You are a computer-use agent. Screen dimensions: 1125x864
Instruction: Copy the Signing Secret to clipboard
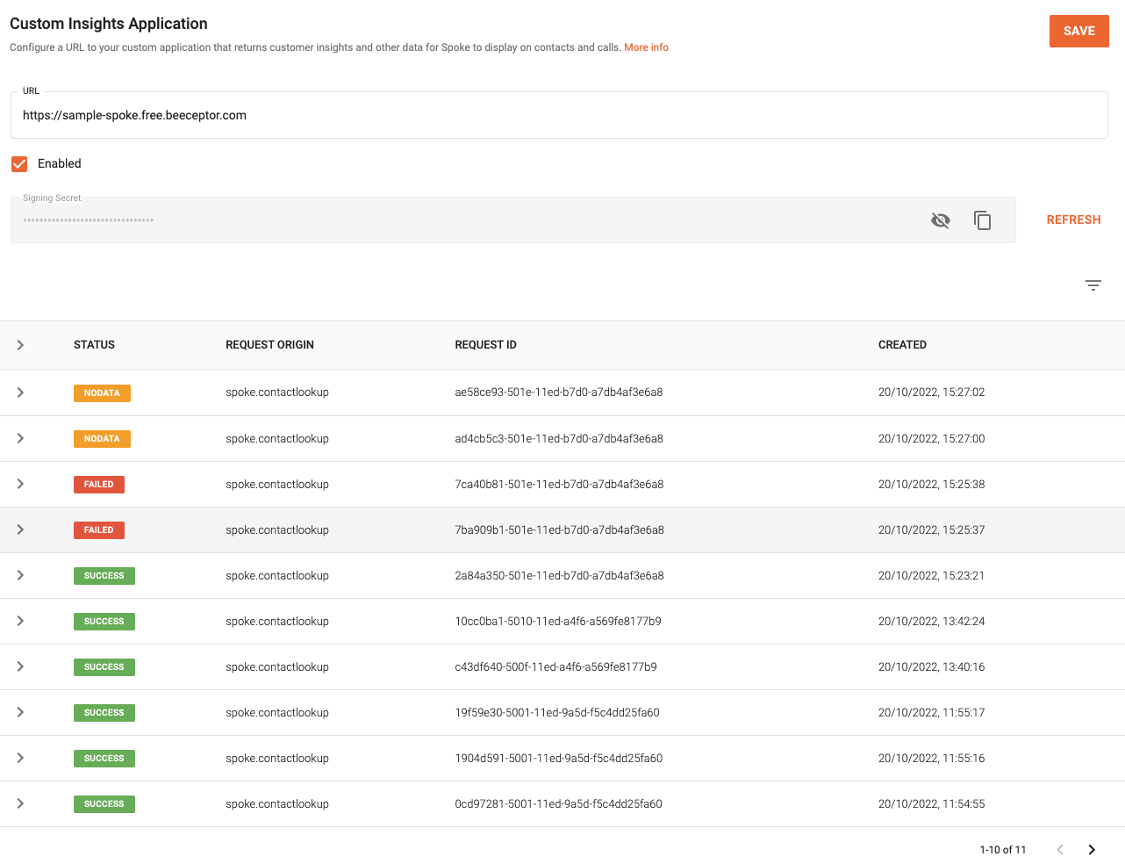(982, 220)
